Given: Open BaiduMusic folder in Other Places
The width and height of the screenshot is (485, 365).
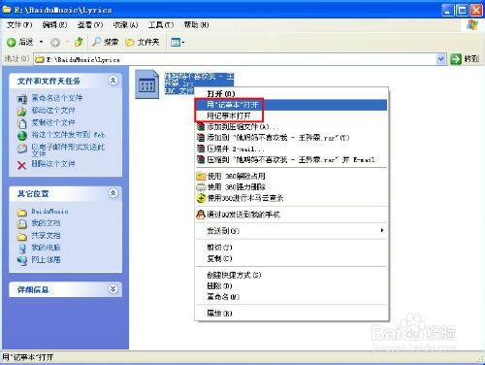Looking at the screenshot, I should tap(49, 212).
